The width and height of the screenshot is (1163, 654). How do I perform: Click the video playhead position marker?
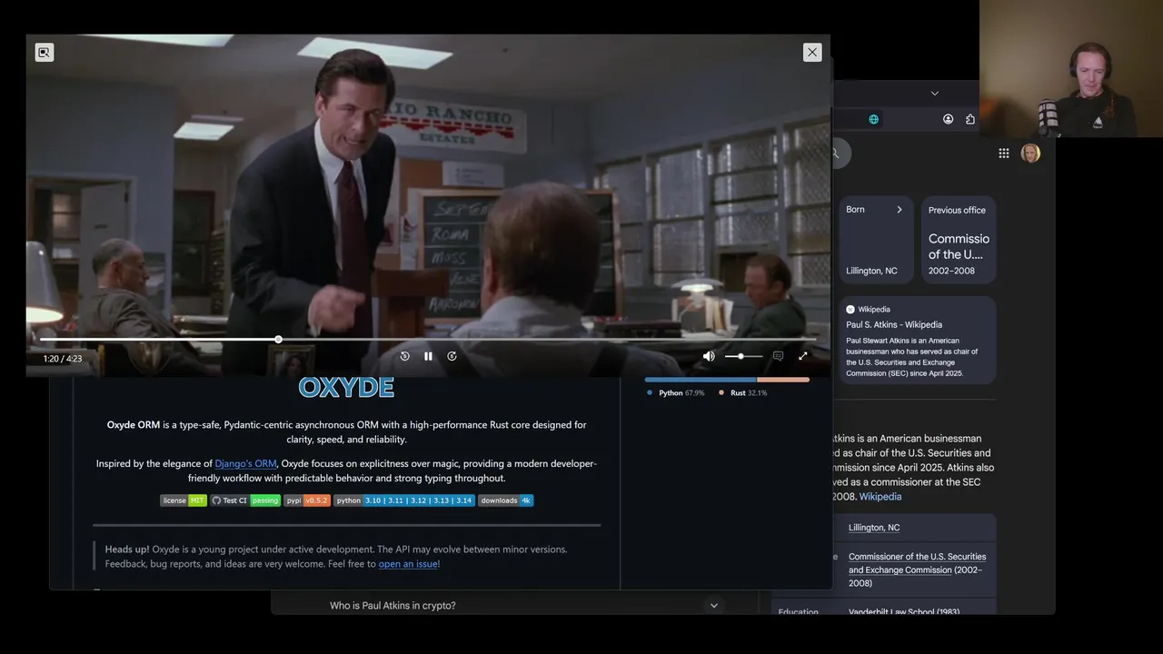click(278, 340)
